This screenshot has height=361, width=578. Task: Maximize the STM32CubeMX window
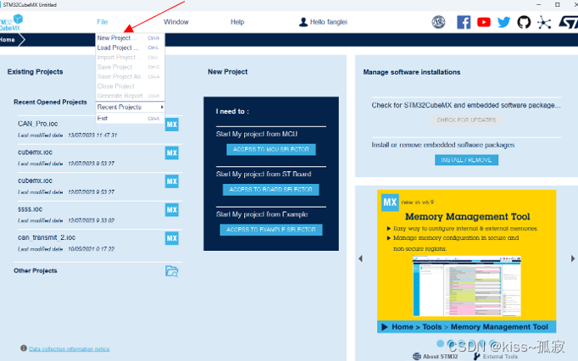pos(558,5)
